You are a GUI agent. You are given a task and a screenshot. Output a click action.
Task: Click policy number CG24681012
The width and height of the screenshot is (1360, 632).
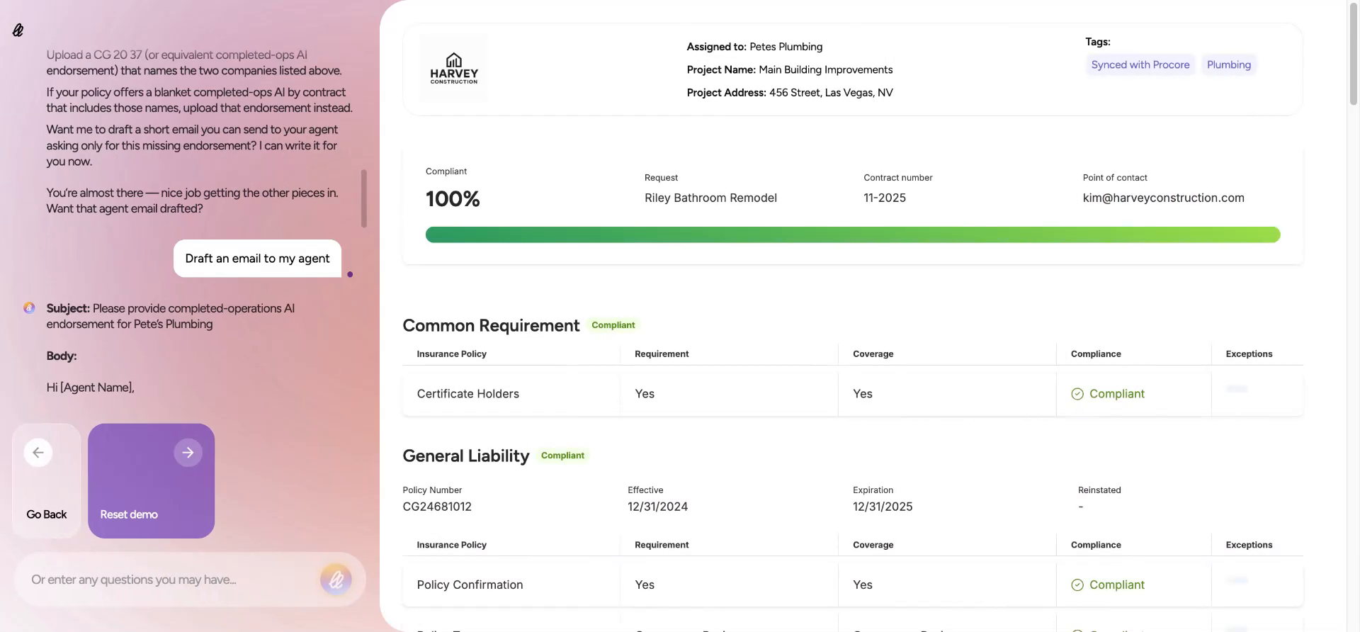point(437,507)
